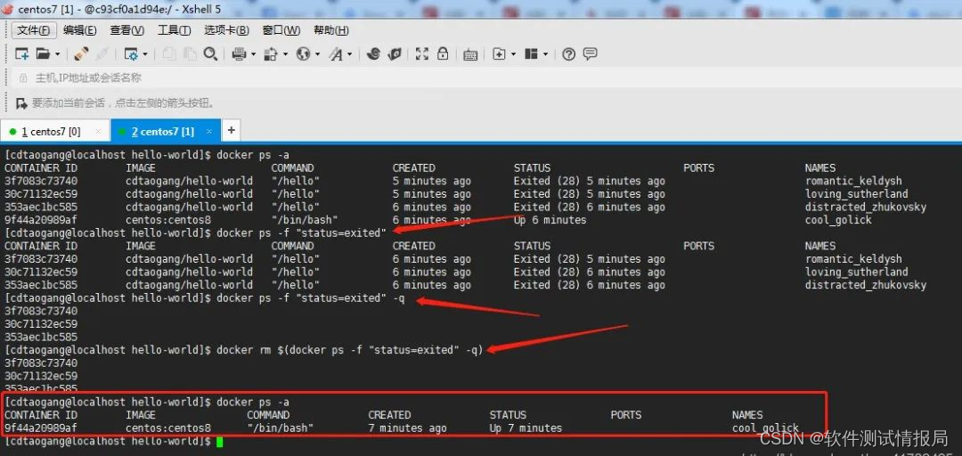The width and height of the screenshot is (962, 456).
Task: Click the tab layout arrangement icon
Action: (531, 54)
